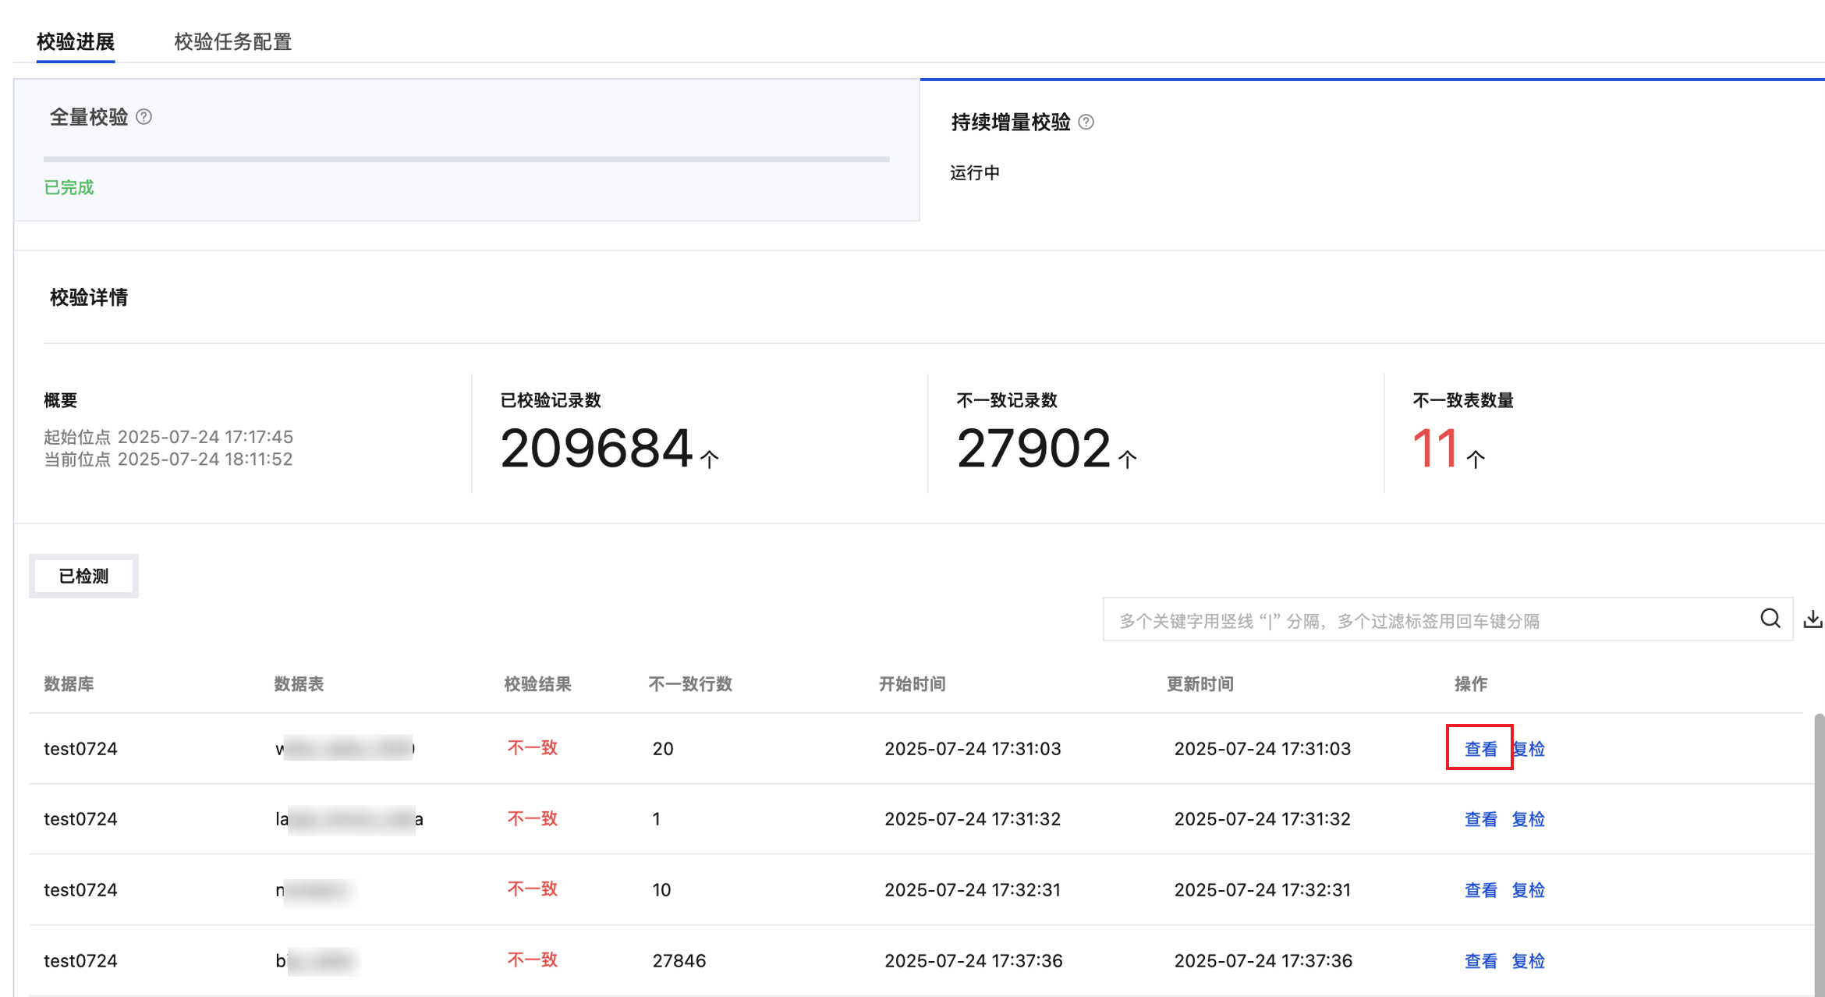This screenshot has width=1825, height=997.
Task: Click 查看 for the row with 1 mismatch
Action: pos(1479,819)
